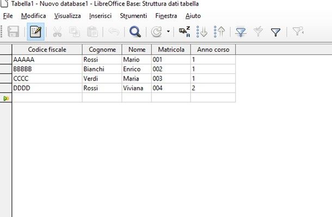This screenshot has width=332, height=217.
Task: Open the Inserisci menu
Action: pos(100,16)
